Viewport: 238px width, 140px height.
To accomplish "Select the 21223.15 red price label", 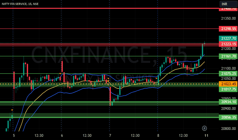I will pos(228,44).
